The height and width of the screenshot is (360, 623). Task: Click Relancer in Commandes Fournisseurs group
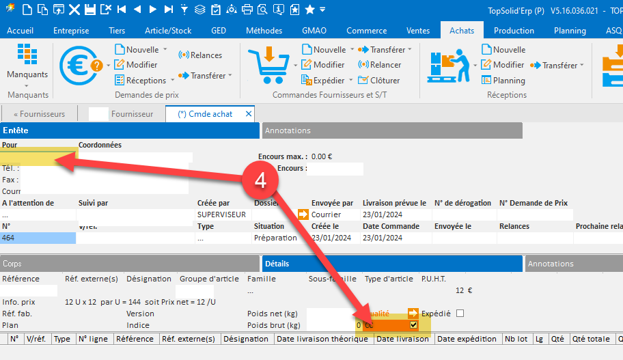(379, 64)
